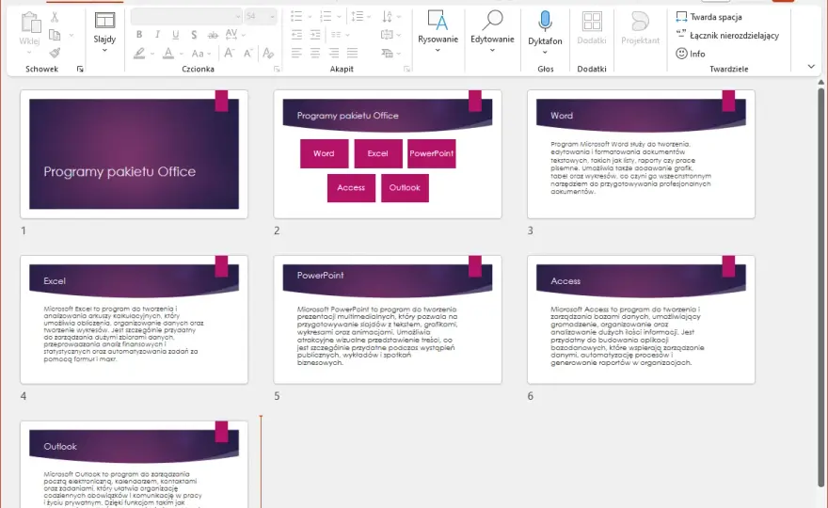Expand the Dyktafon dropdown arrow
This screenshot has width=828, height=508.
click(545, 53)
